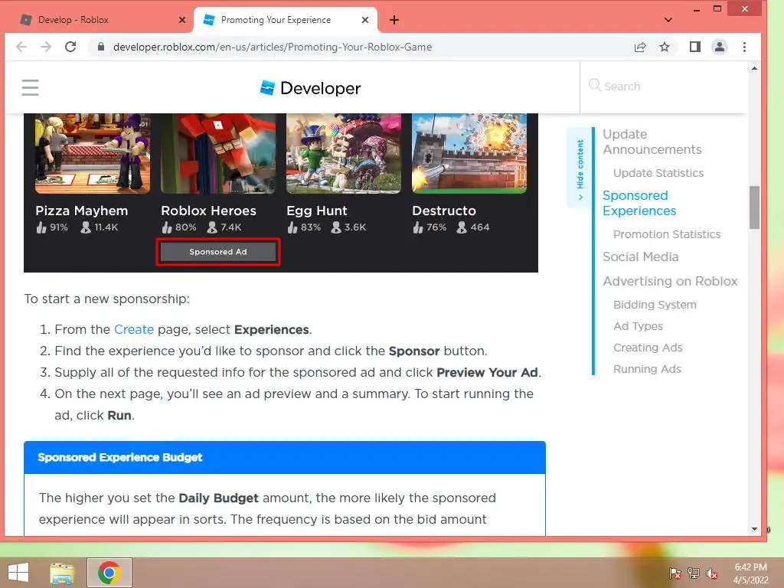
Task: Click the Egg Hunt game thumbnail
Action: point(344,153)
